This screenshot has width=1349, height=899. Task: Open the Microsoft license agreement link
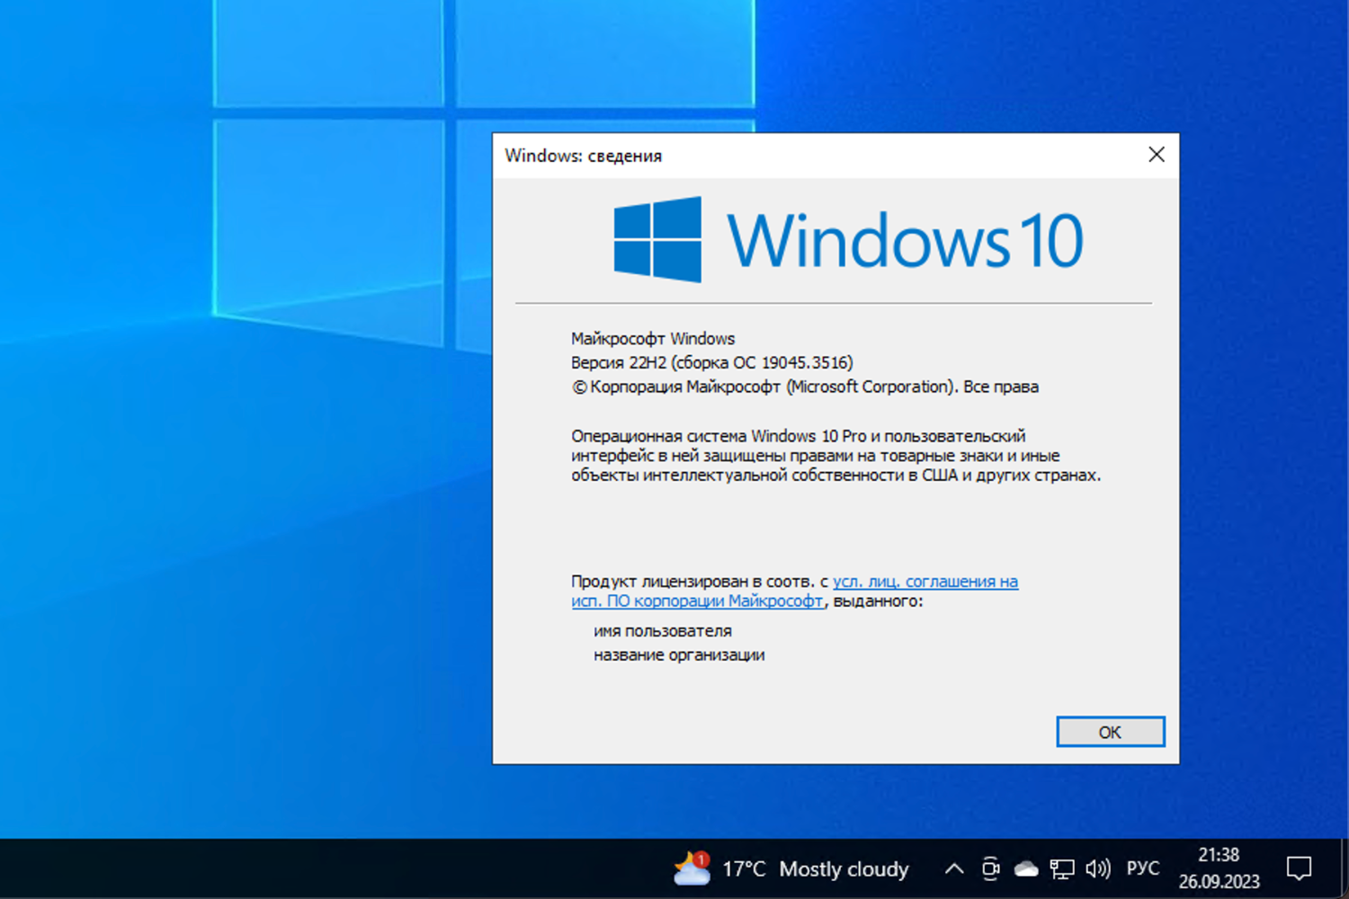pos(925,582)
